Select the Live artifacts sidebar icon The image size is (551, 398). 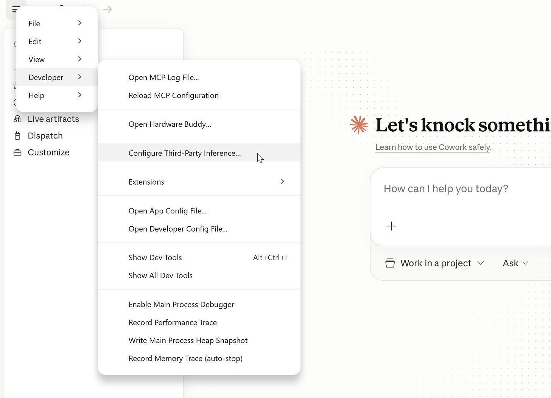[18, 119]
